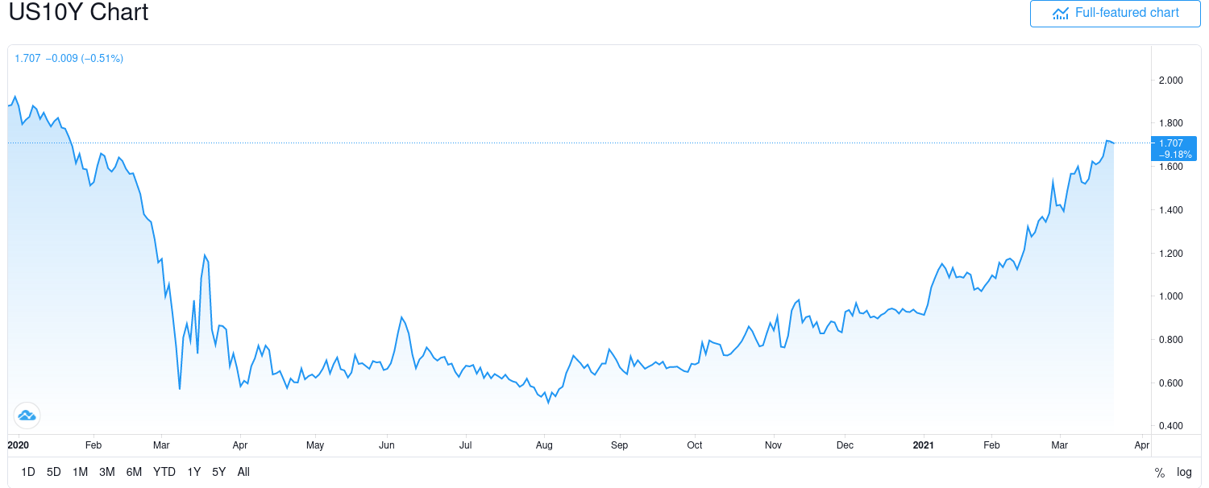Toggle percent scale mode
This screenshot has height=488, width=1209.
click(x=1160, y=473)
